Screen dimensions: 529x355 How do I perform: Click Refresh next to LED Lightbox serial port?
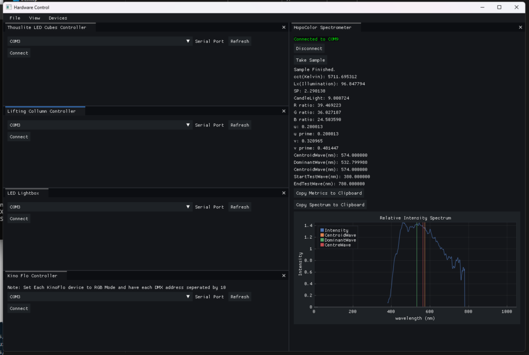240,207
